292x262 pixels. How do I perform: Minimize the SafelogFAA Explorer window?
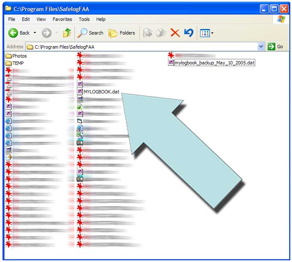coord(264,9)
